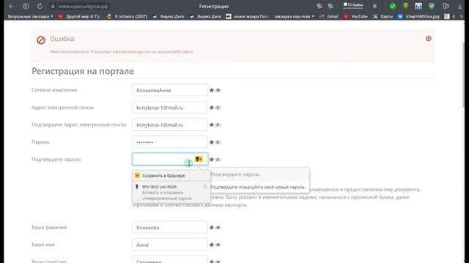
Task: Insert the generated password 9FV-6US-yAi-RGM
Action: 171,192
